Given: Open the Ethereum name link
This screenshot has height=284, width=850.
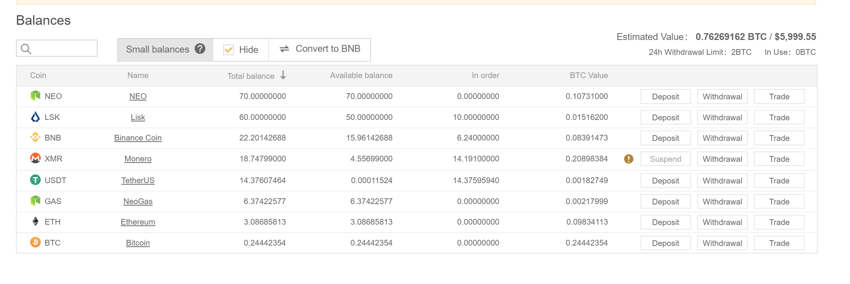Looking at the screenshot, I should 138,222.
